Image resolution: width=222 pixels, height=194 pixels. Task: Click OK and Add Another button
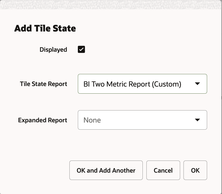tap(106, 170)
